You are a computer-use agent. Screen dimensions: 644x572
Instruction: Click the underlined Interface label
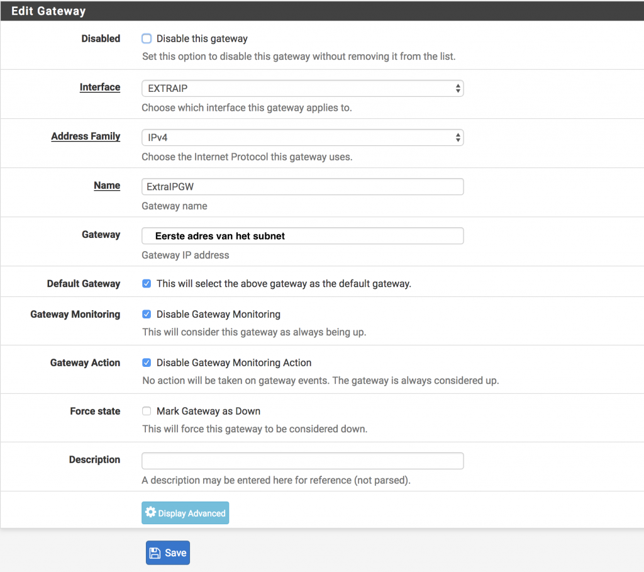pos(100,87)
